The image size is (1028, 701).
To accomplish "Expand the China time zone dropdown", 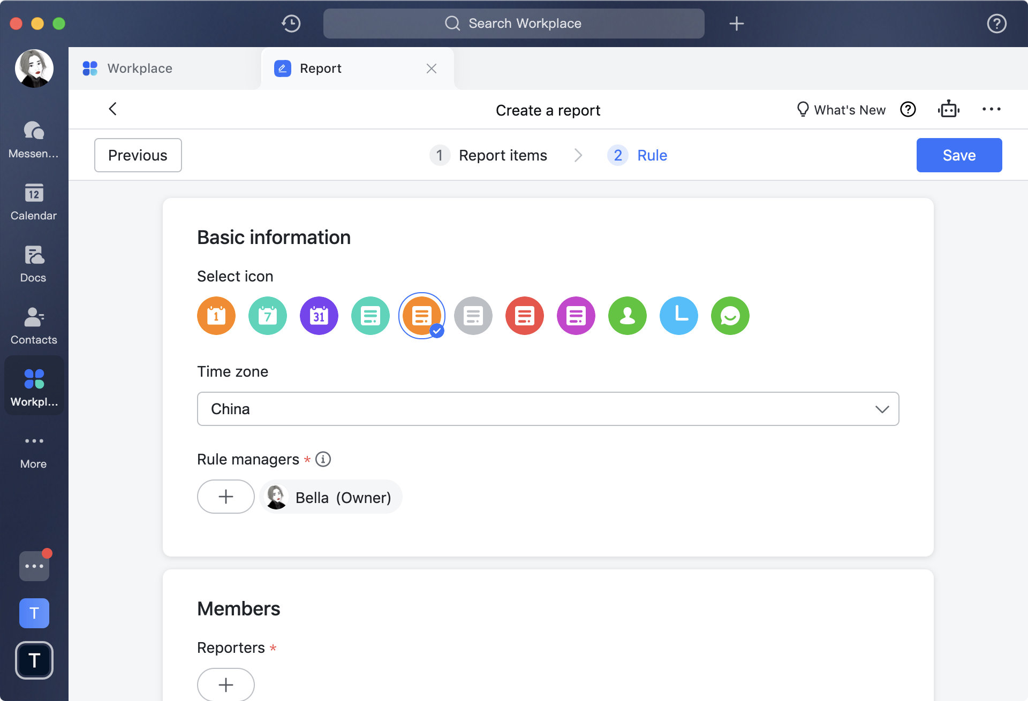I will (x=548, y=409).
